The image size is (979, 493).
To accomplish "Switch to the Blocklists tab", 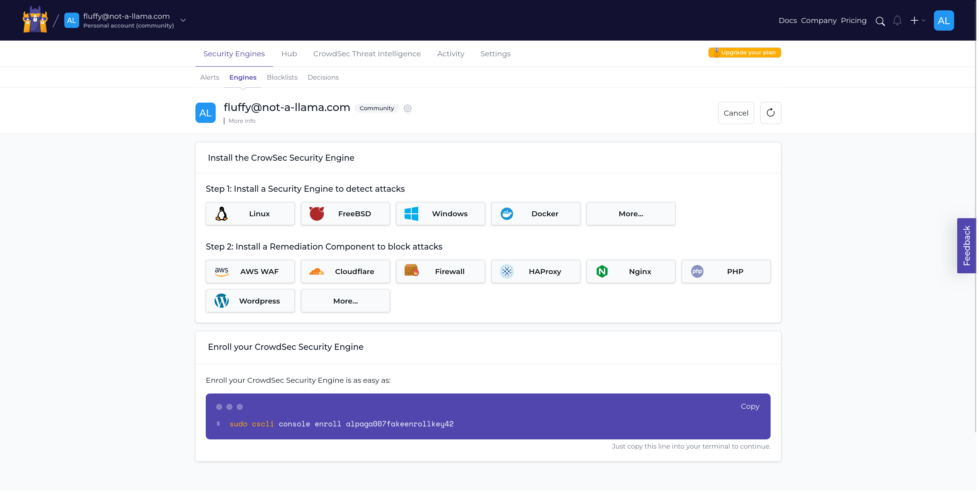I will coord(282,77).
